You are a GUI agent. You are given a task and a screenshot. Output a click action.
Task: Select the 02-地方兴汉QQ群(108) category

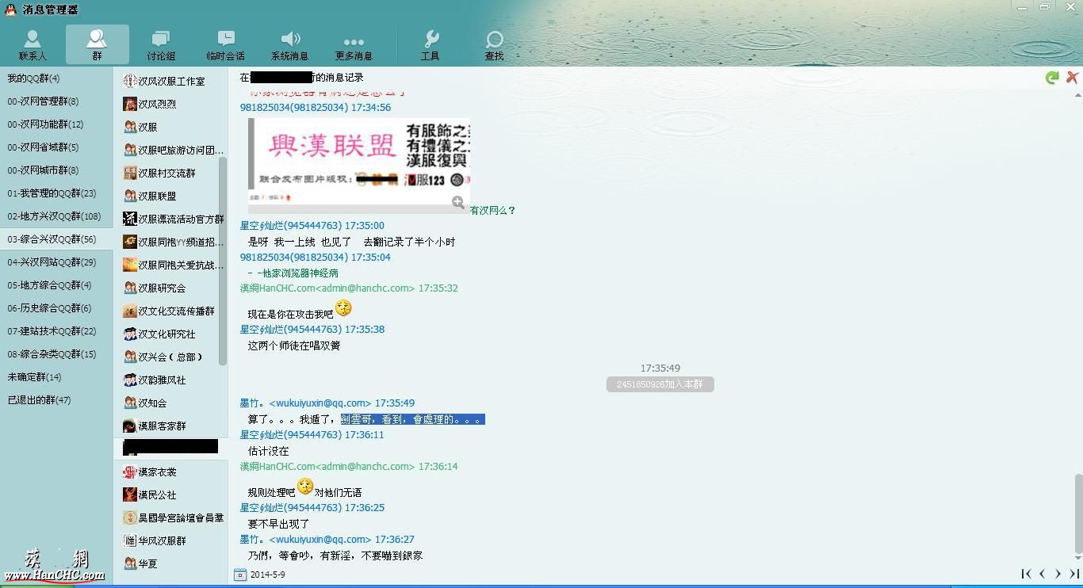point(54,216)
